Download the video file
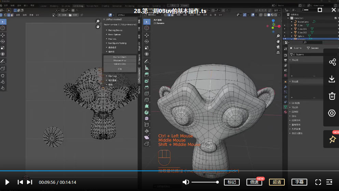The width and height of the screenshot is (339, 191). (x=332, y=79)
